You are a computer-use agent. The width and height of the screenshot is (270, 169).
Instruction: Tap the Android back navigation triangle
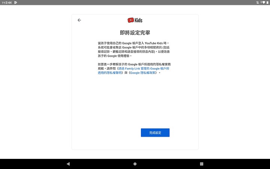[x=68, y=164]
